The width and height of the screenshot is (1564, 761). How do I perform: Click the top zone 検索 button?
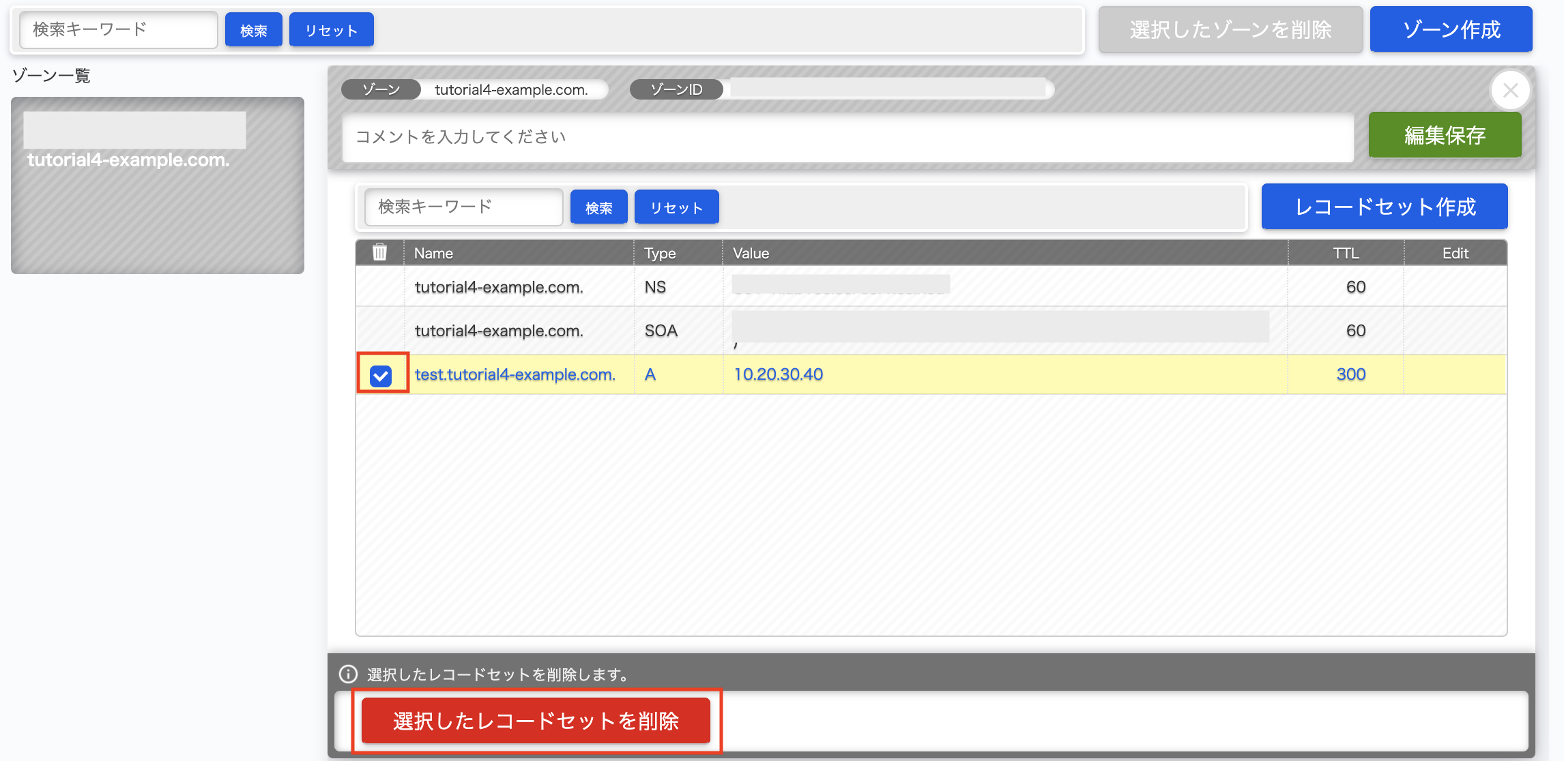(253, 30)
